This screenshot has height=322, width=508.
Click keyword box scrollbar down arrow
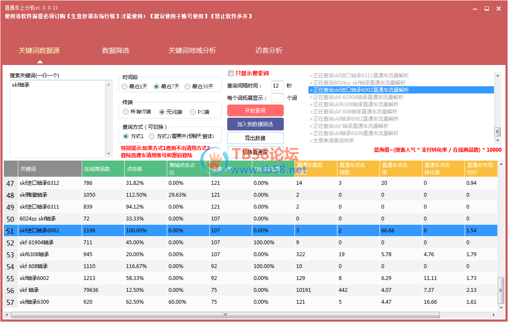point(109,154)
